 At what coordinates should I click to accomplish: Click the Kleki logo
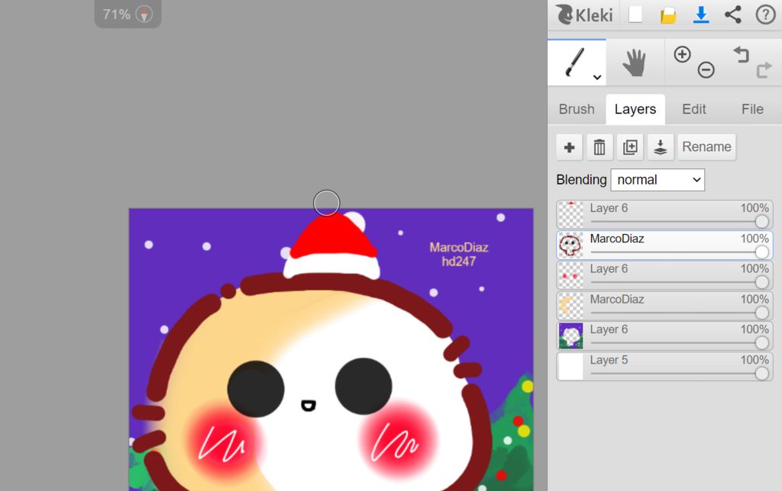point(584,14)
